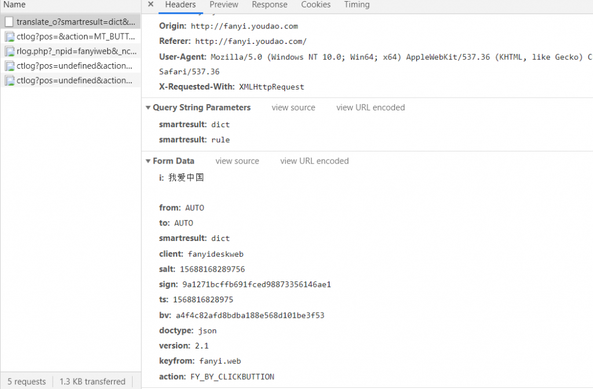Select the first ctlog?pos=undefined request name
593x389 pixels.
(x=74, y=66)
